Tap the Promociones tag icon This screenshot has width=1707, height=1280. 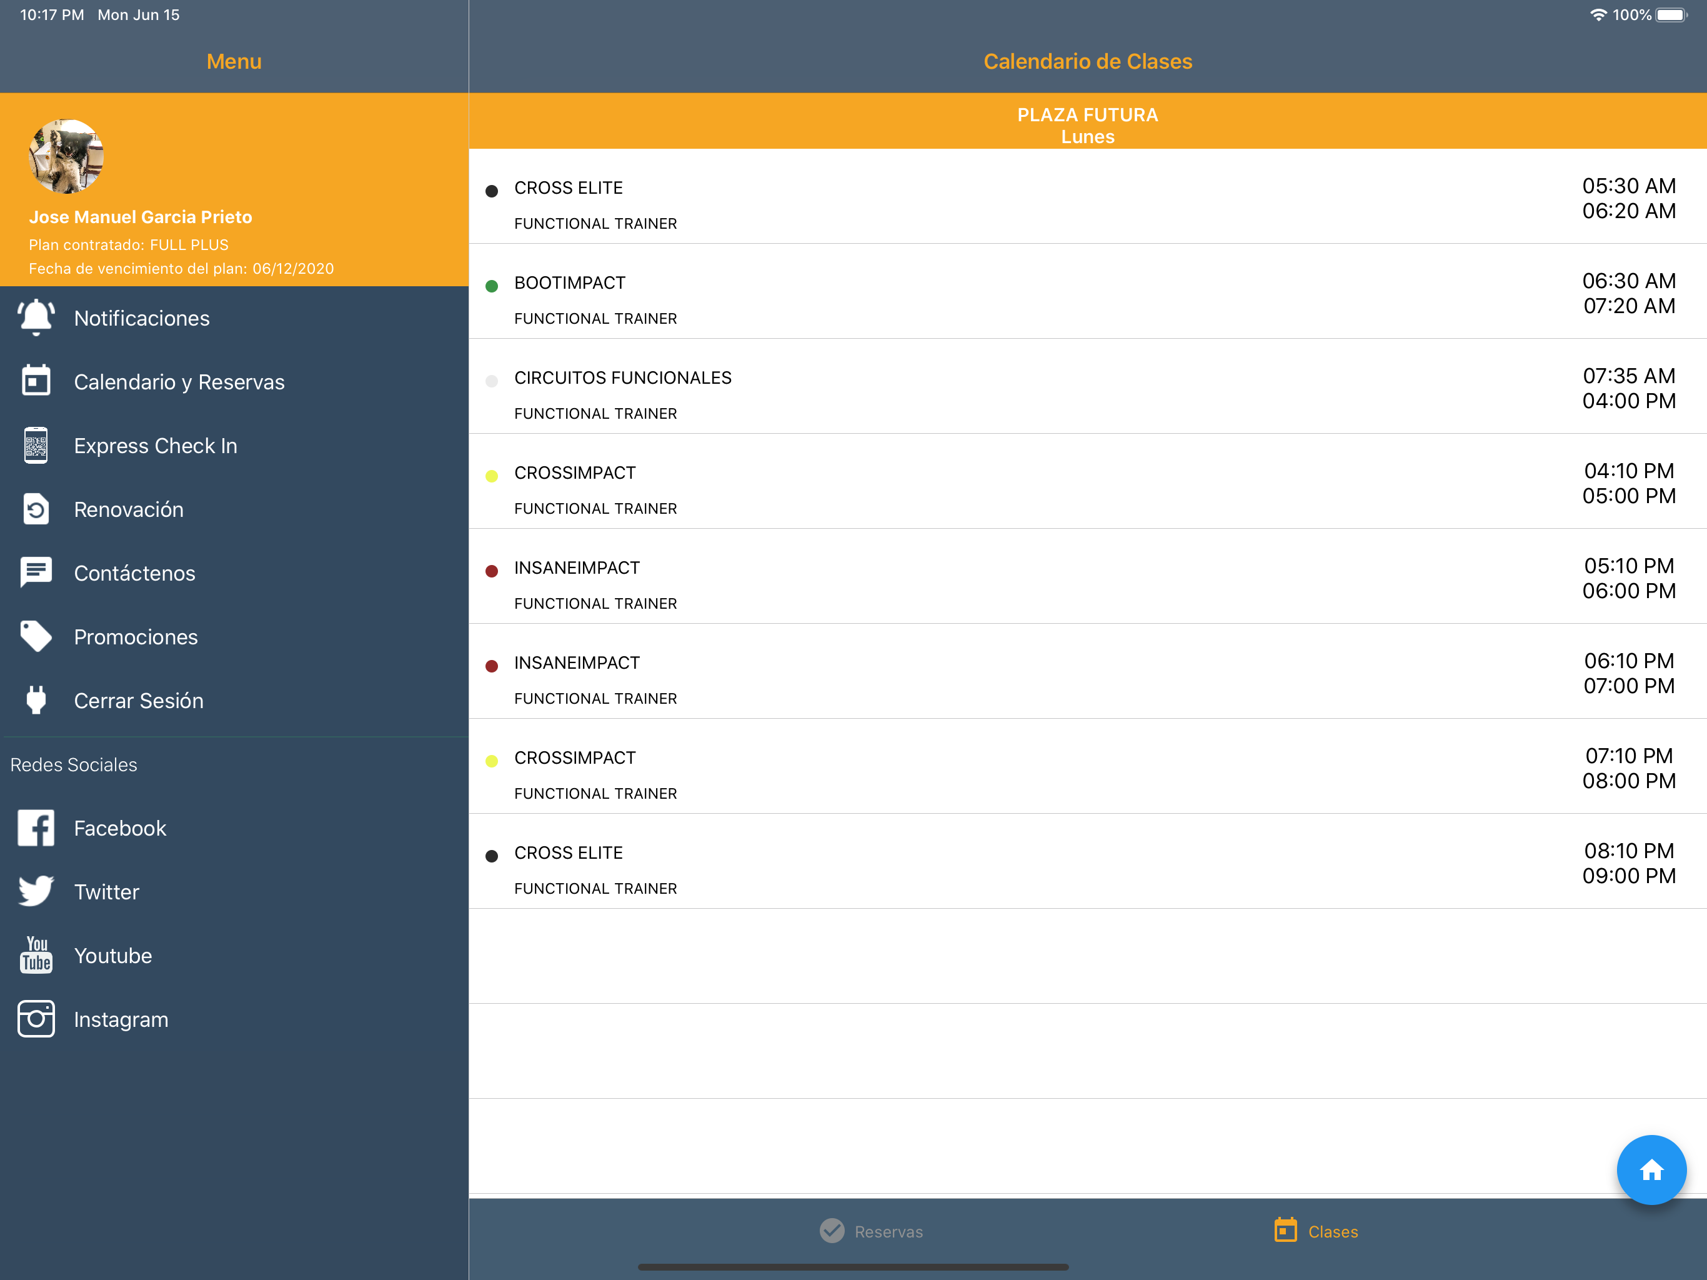pos(36,637)
